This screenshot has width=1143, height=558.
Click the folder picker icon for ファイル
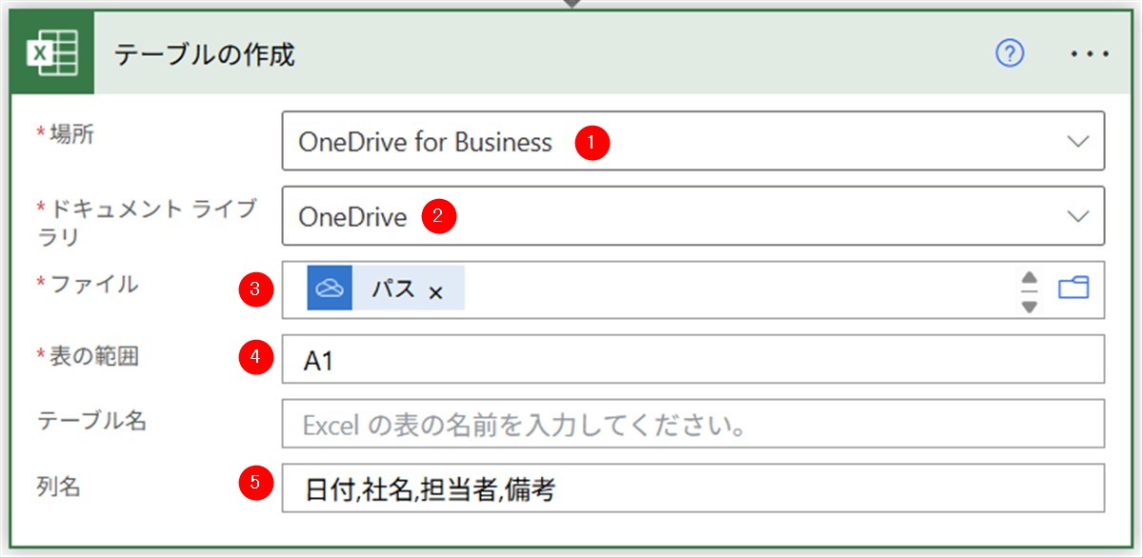[1073, 288]
